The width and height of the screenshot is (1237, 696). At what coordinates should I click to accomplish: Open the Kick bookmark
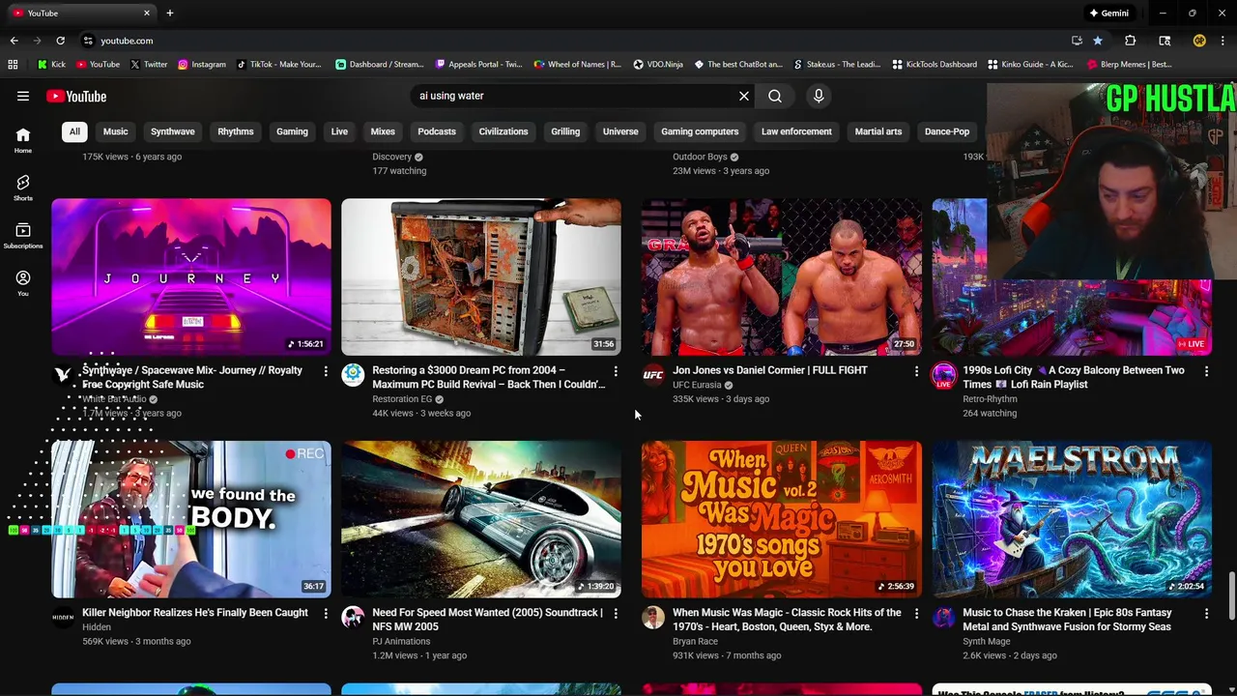click(52, 65)
